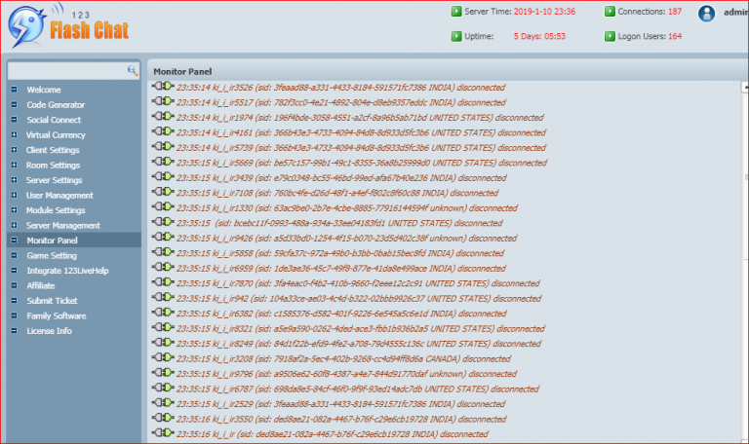This screenshot has height=444, width=749.
Task: Click disconnect plug icon for ki_i_ir6959
Action: 163,267
